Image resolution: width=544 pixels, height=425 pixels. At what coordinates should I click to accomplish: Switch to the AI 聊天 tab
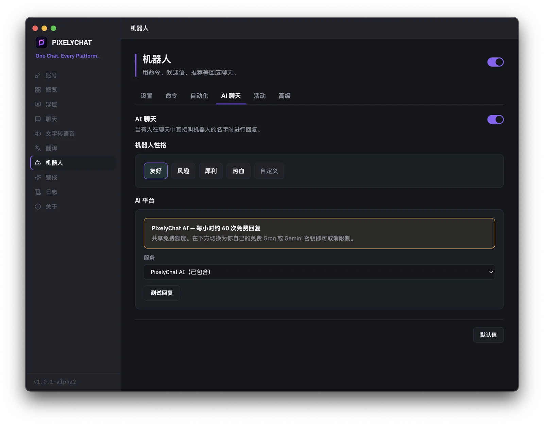pyautogui.click(x=231, y=96)
